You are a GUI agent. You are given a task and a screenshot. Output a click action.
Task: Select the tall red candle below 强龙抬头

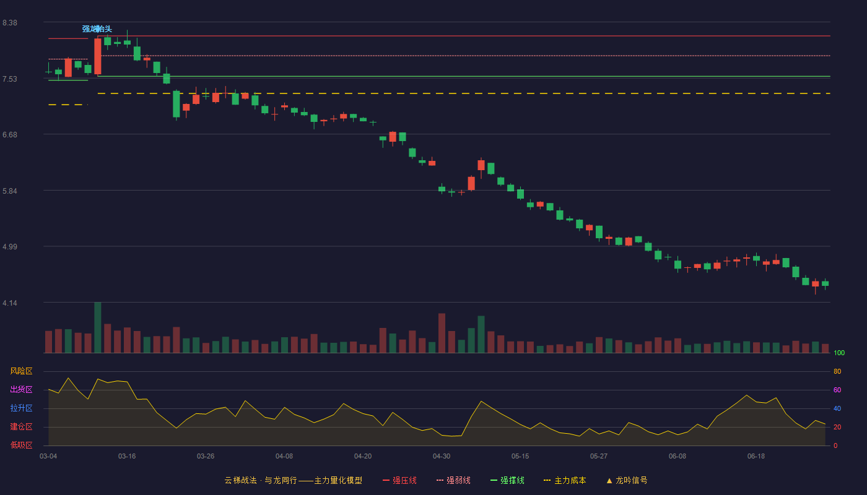(98, 56)
